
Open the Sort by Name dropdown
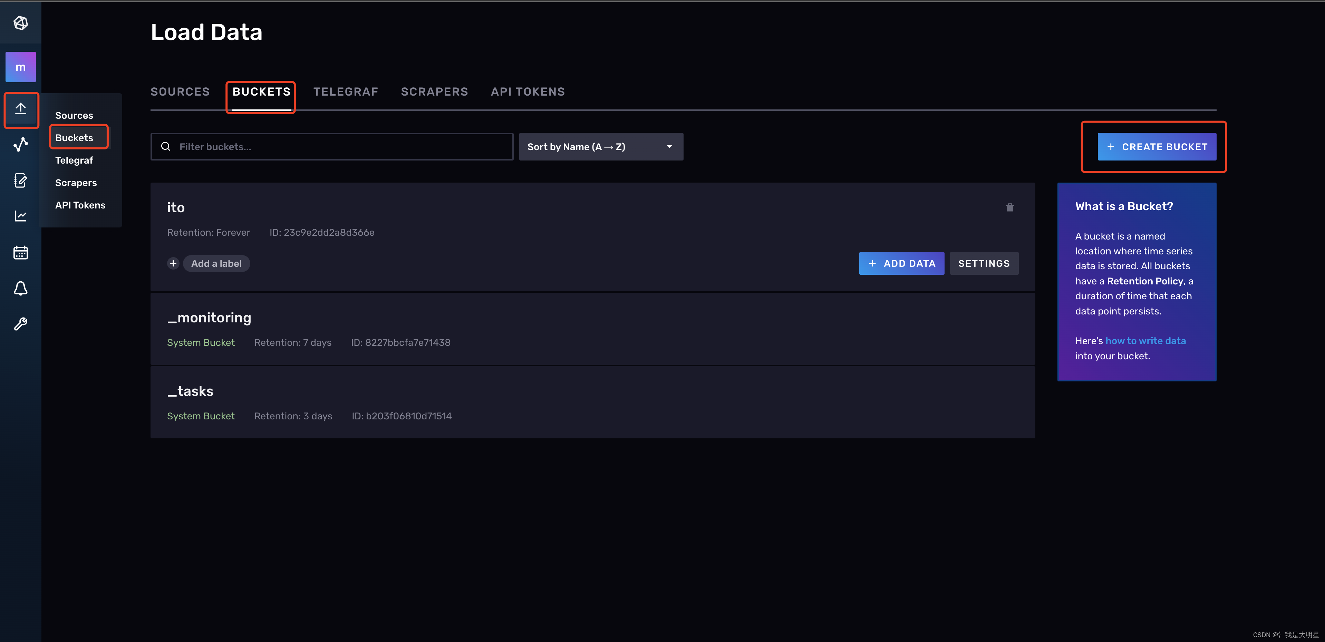tap(601, 147)
